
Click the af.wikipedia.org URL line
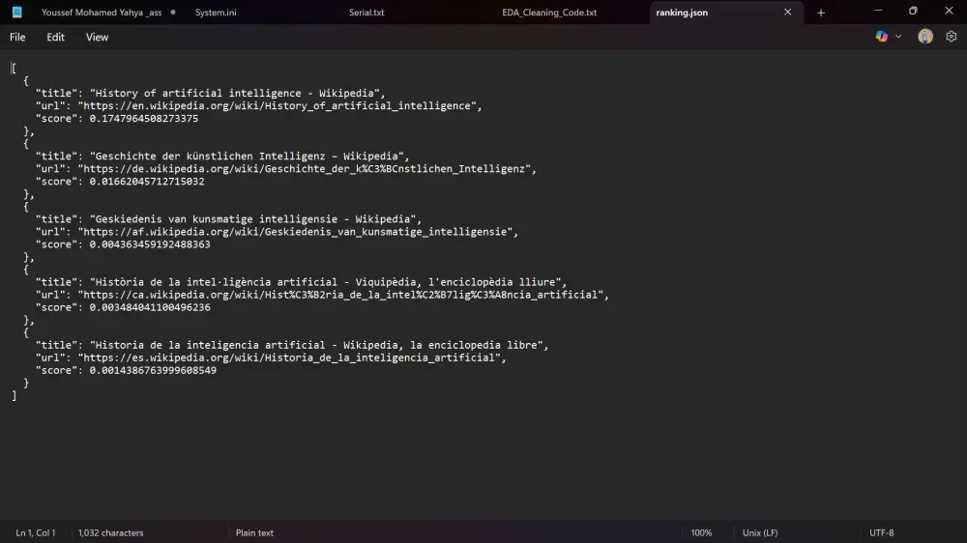(x=277, y=232)
